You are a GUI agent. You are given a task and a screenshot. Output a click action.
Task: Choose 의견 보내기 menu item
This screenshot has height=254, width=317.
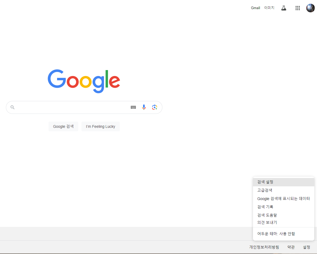click(284, 222)
